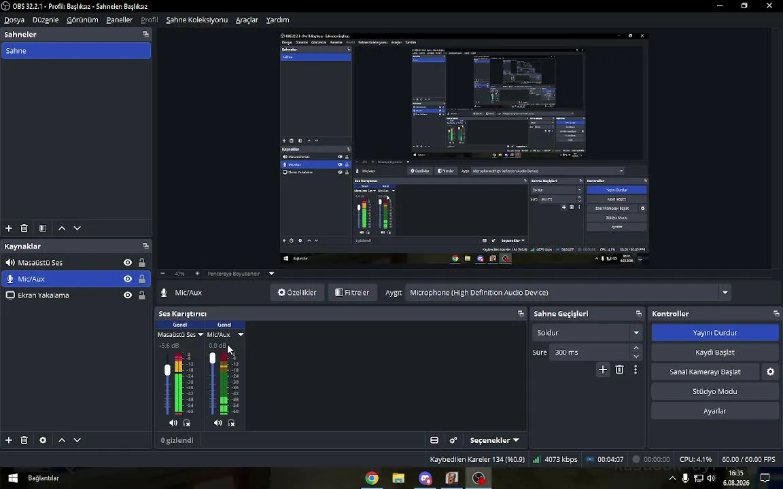Start recording with Kaydı Başlat

pyautogui.click(x=715, y=352)
